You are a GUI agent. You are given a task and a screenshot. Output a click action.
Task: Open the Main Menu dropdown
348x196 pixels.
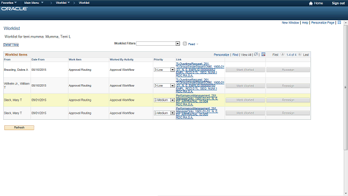34,3
